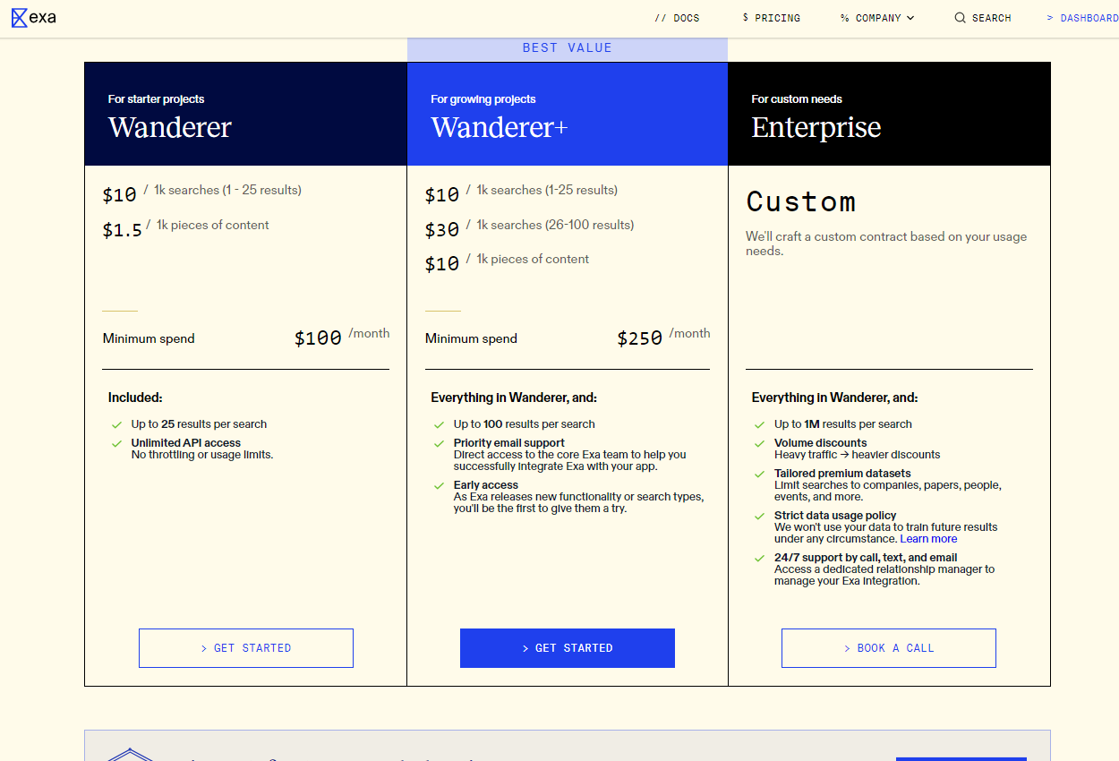Click $30 per 1k searches (26-100 results)
1119x761 pixels.
(529, 228)
